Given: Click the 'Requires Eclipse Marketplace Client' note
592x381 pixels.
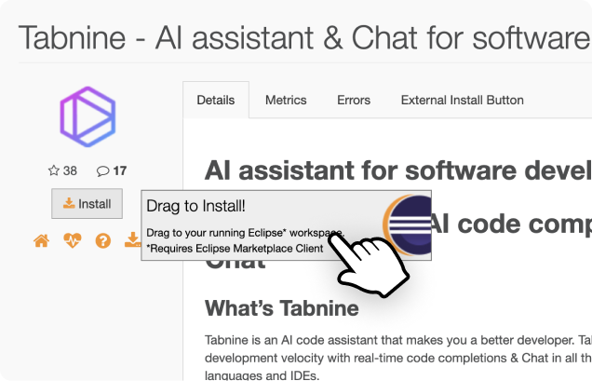Looking at the screenshot, I should 235,249.
